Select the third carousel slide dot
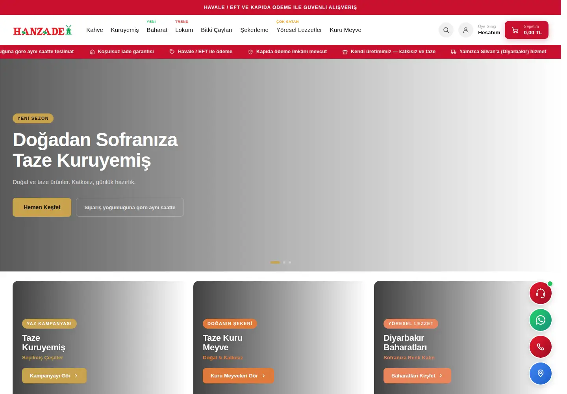567x394 pixels. (290, 262)
